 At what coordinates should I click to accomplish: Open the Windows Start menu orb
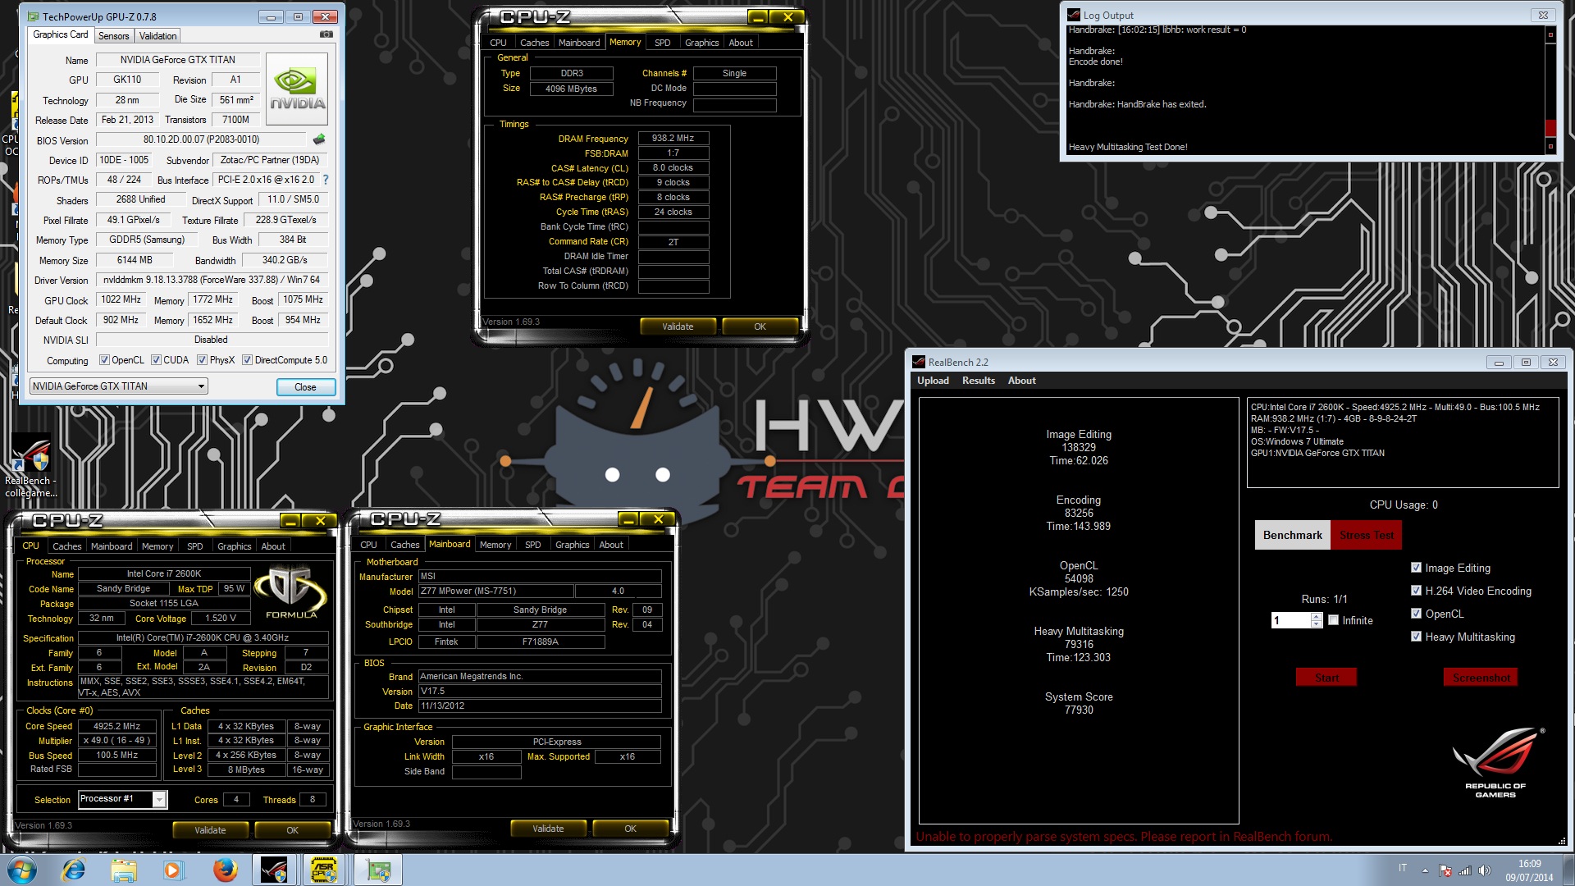pyautogui.click(x=22, y=870)
